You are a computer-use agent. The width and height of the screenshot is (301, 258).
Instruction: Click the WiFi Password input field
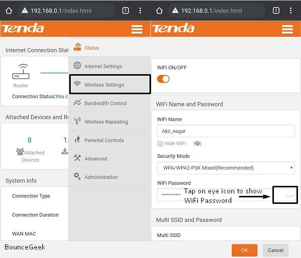(x=226, y=195)
